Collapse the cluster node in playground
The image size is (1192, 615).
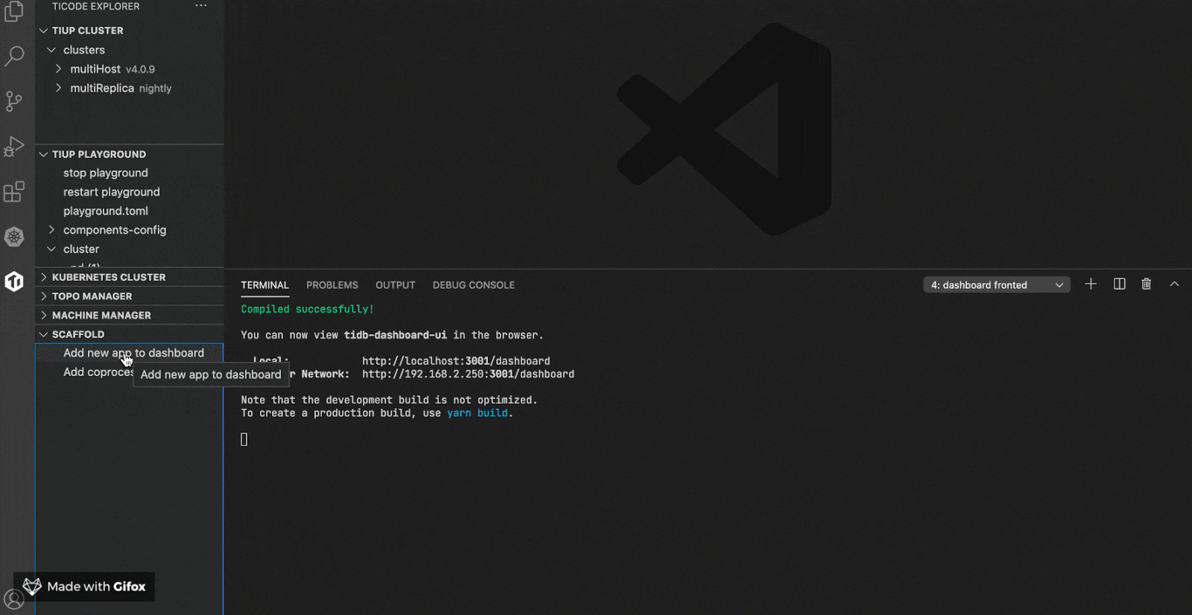pos(51,249)
